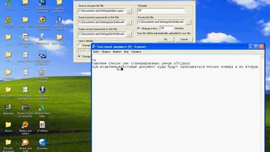Image resolution: width=270 pixels, height=152 pixels.
Task: Click the line starting with 'тавляем список' in Notepad
Action: [x=141, y=63]
